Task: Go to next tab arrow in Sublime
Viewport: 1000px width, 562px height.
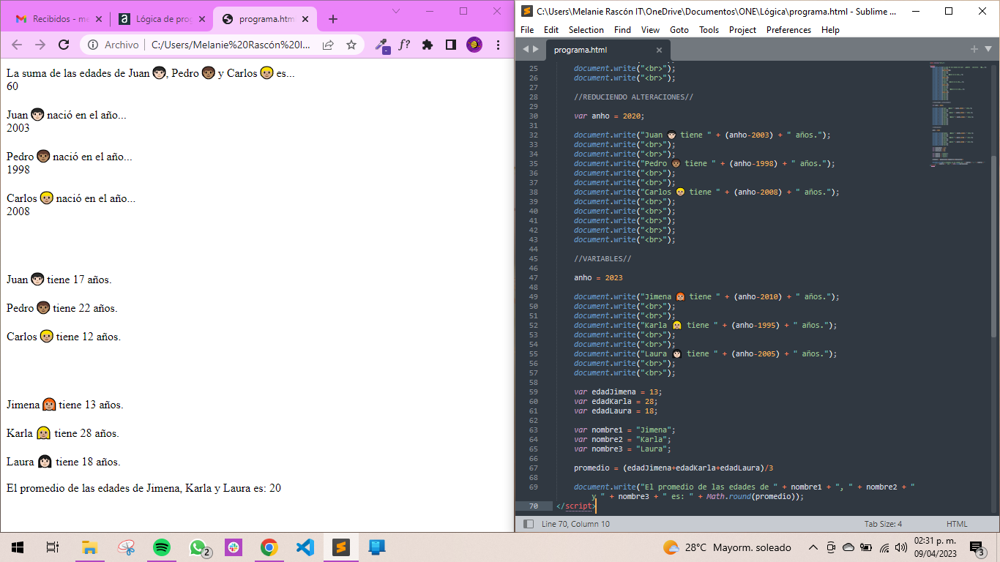Action: 536,49
